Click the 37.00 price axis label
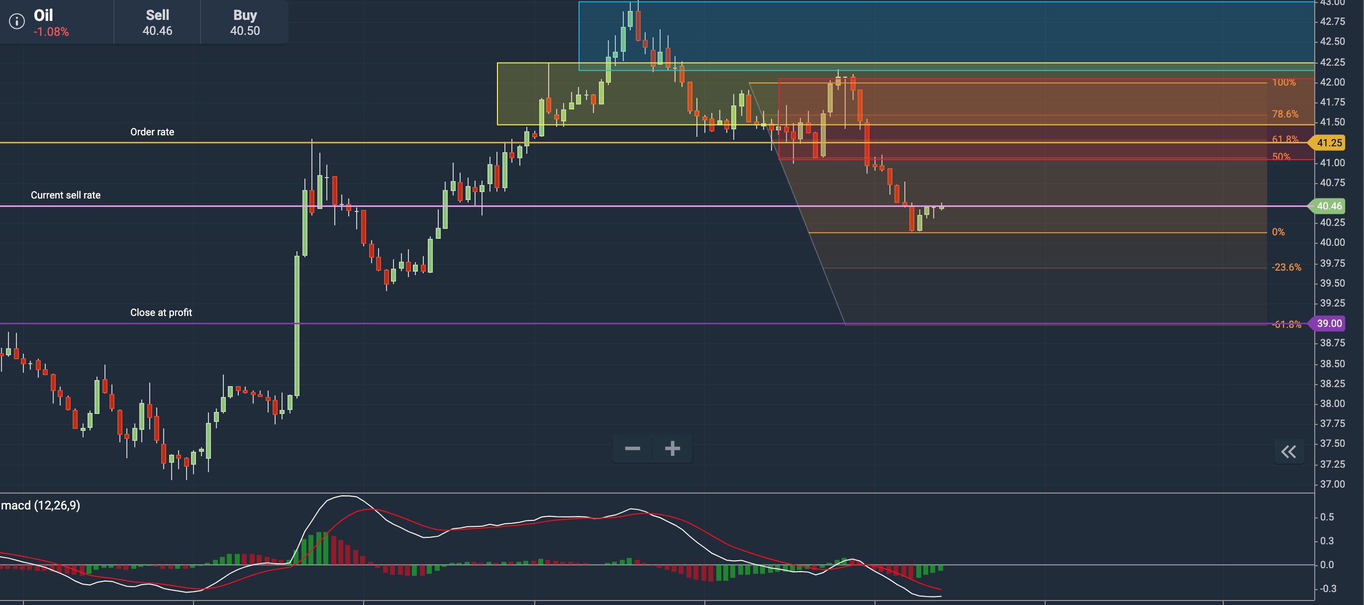This screenshot has height=605, width=1364. (x=1332, y=484)
